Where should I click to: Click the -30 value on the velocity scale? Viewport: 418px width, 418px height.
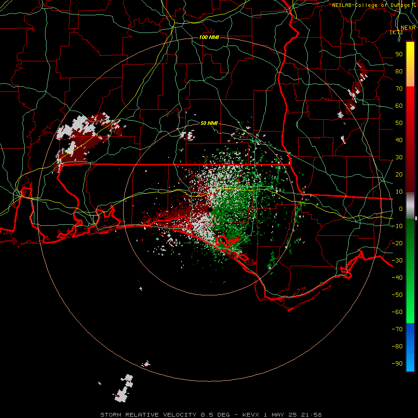[397, 261]
